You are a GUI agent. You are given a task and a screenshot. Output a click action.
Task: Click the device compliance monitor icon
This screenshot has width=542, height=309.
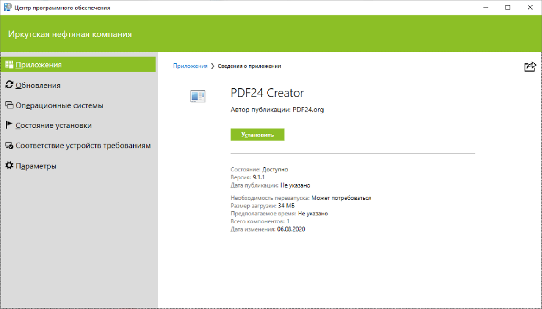point(9,146)
